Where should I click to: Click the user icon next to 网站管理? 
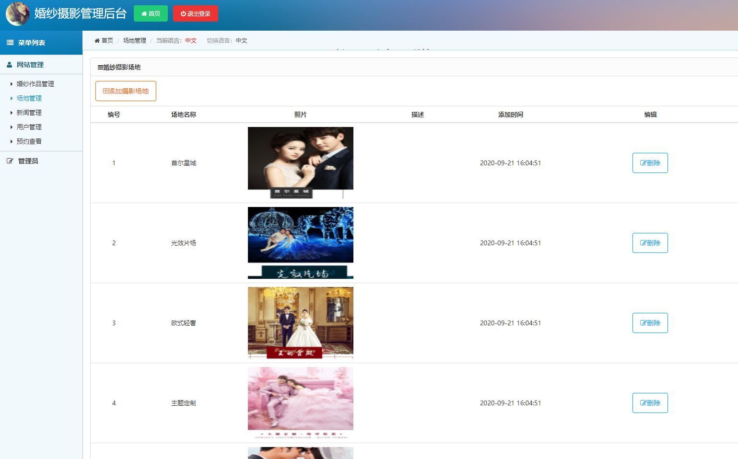point(10,64)
